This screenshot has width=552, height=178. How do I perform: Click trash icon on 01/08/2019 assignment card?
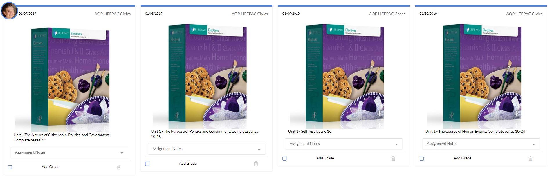pos(256,164)
